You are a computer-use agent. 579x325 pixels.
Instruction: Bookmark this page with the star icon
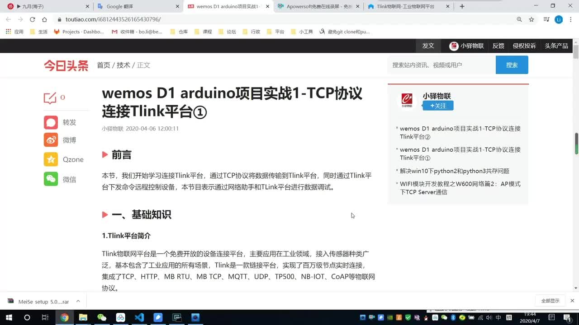pos(532,19)
